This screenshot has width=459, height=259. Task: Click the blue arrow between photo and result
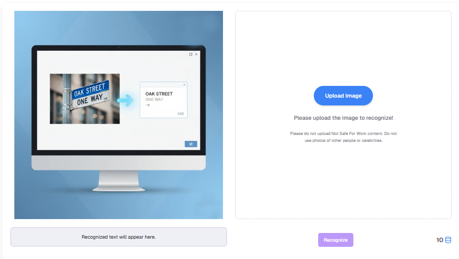coord(125,100)
